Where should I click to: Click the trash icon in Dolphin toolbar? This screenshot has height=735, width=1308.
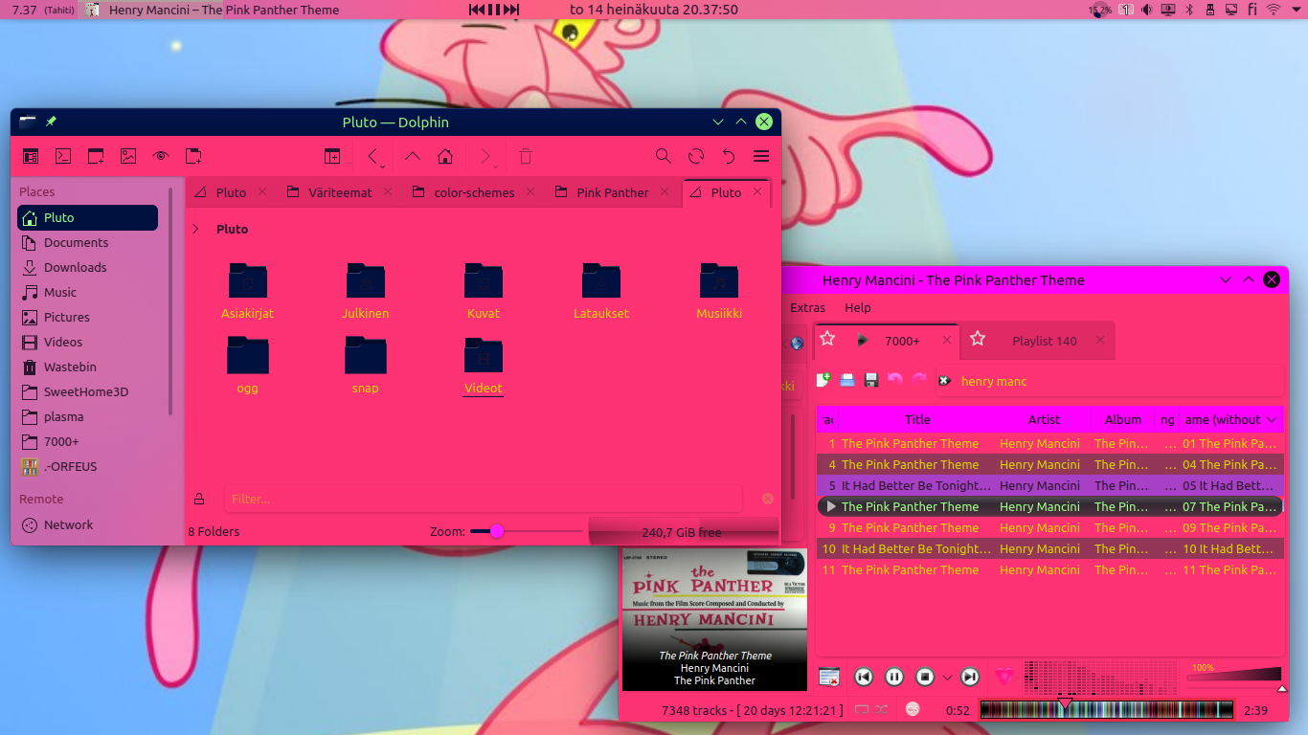[525, 156]
